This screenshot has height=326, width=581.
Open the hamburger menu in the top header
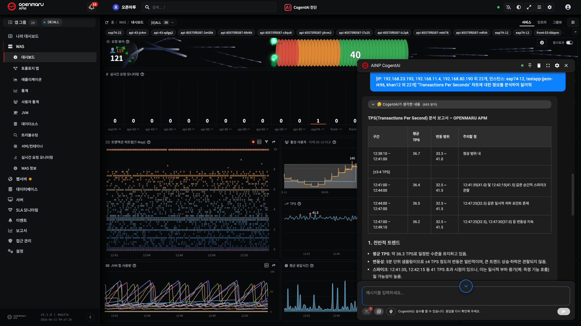pos(539,7)
